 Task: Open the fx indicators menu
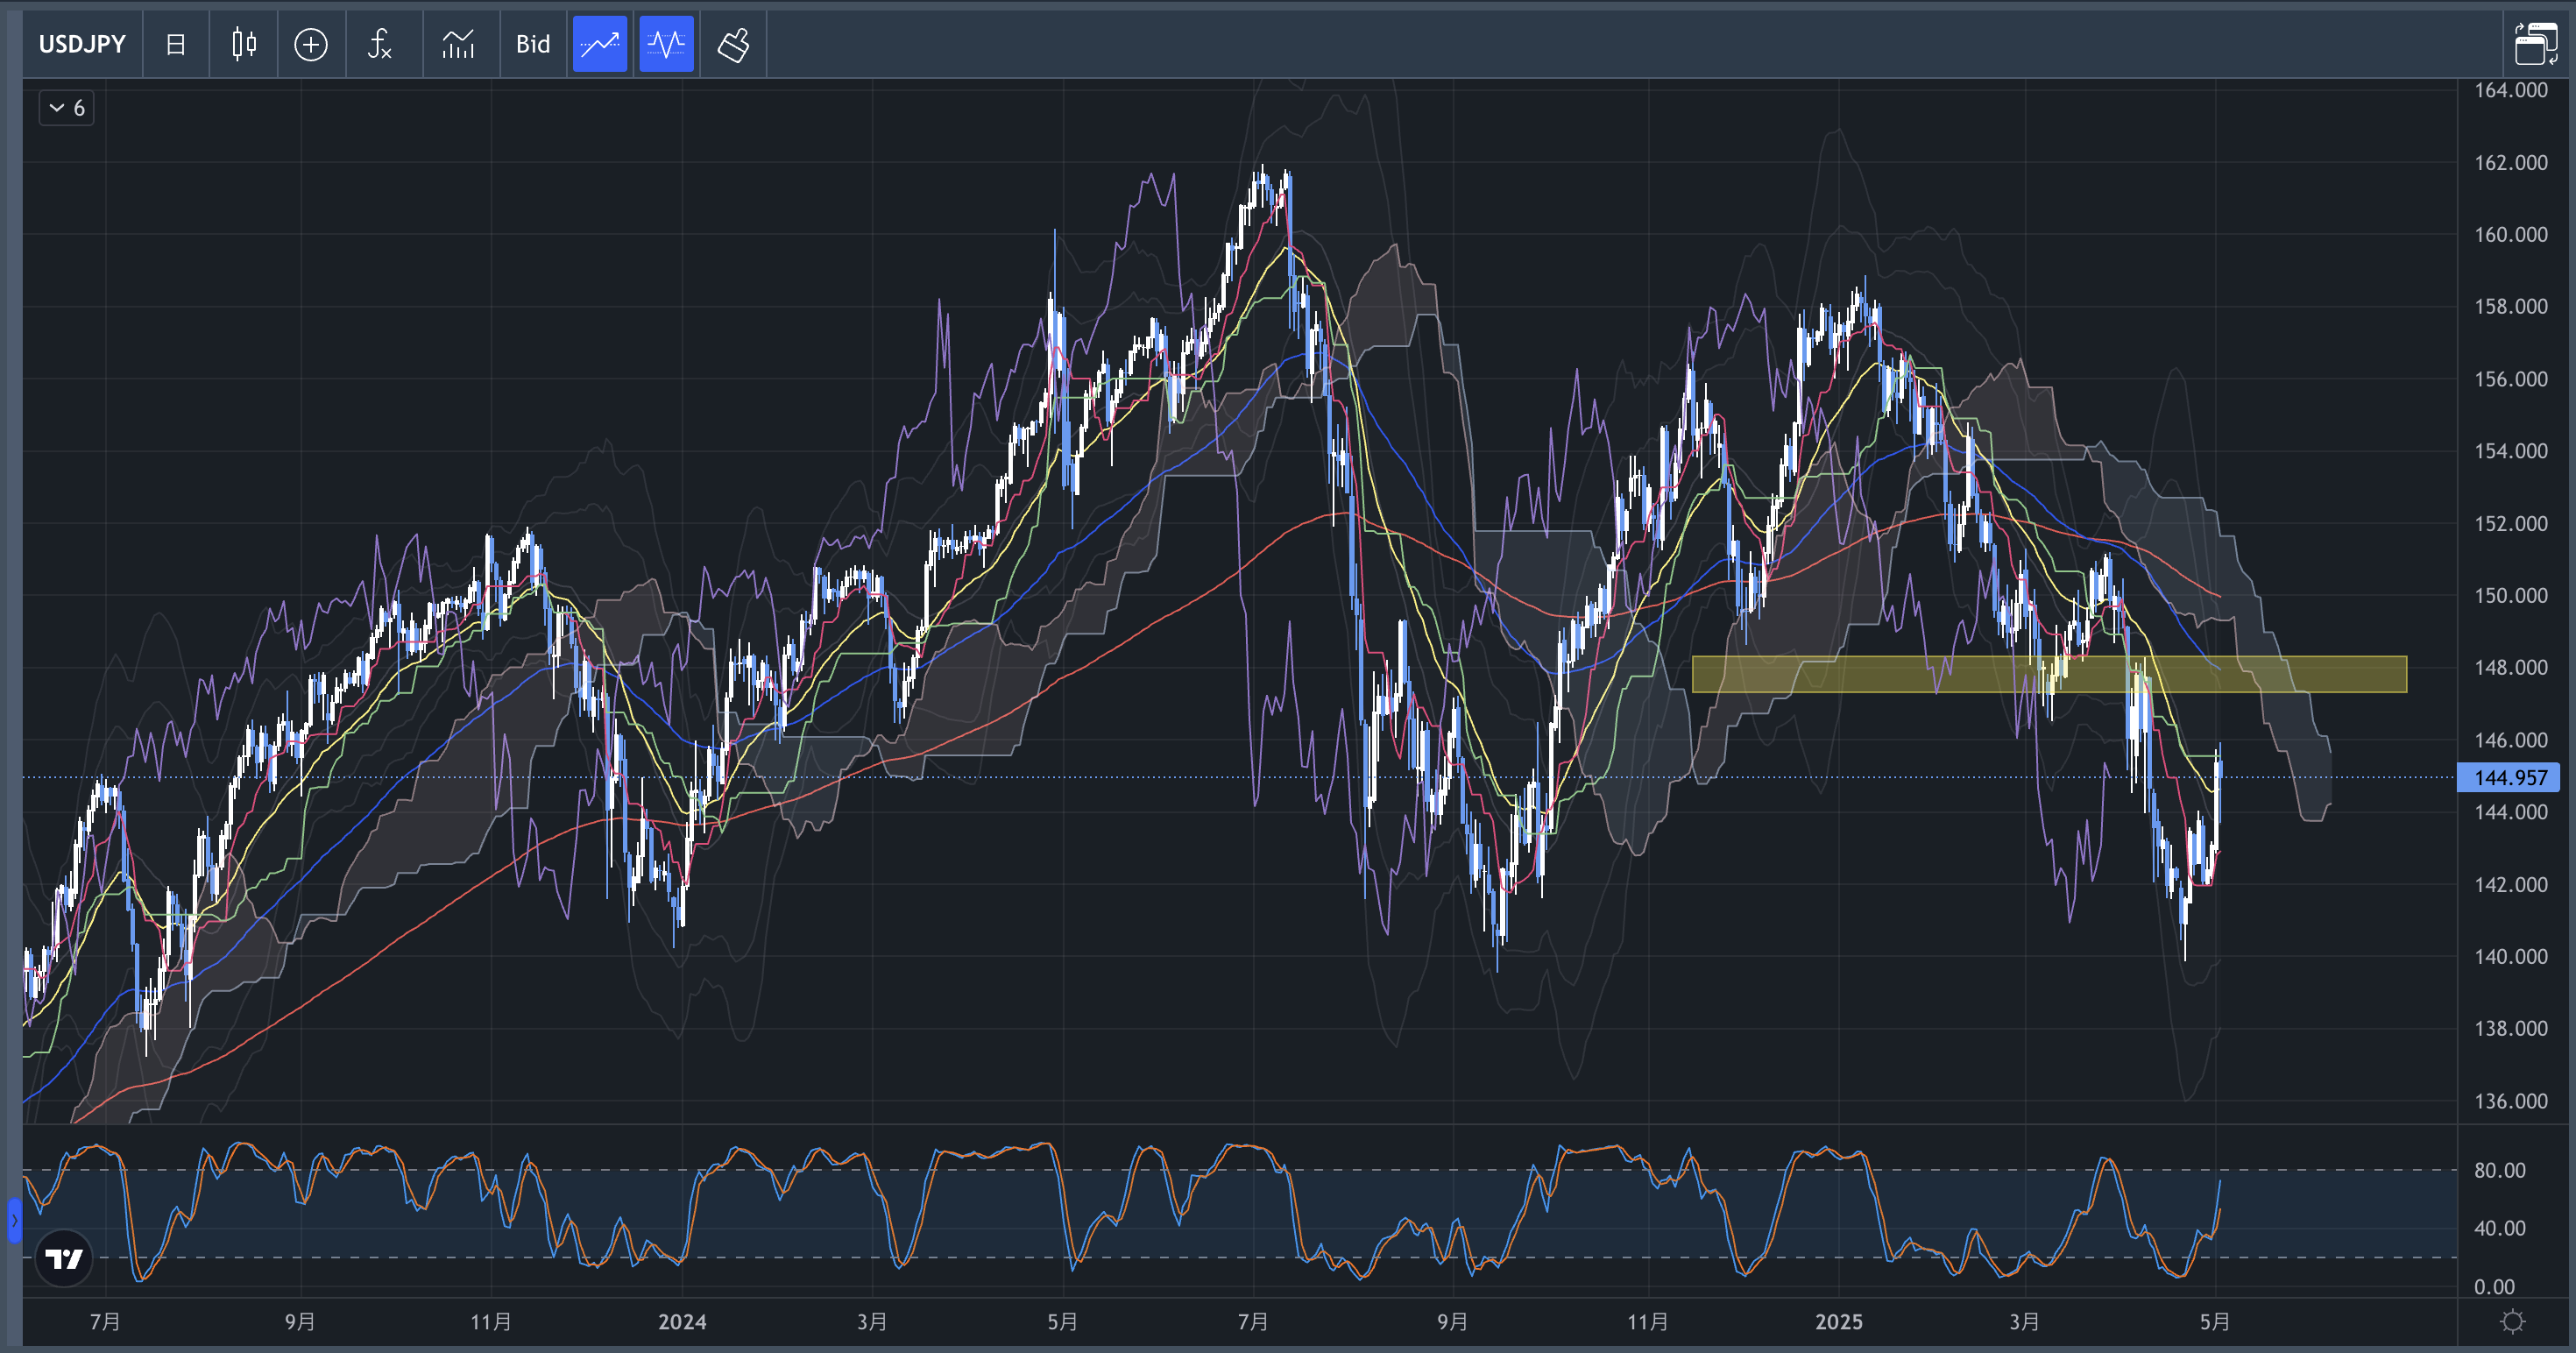pos(380,44)
